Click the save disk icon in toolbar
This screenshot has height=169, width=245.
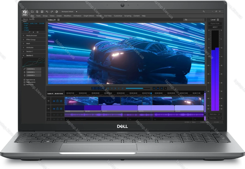[41, 12]
